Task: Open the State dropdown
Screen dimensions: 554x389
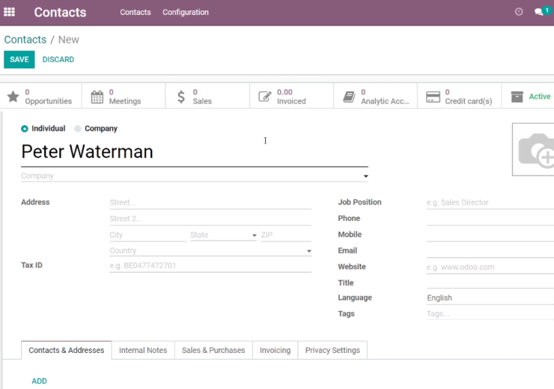Action: coord(223,235)
